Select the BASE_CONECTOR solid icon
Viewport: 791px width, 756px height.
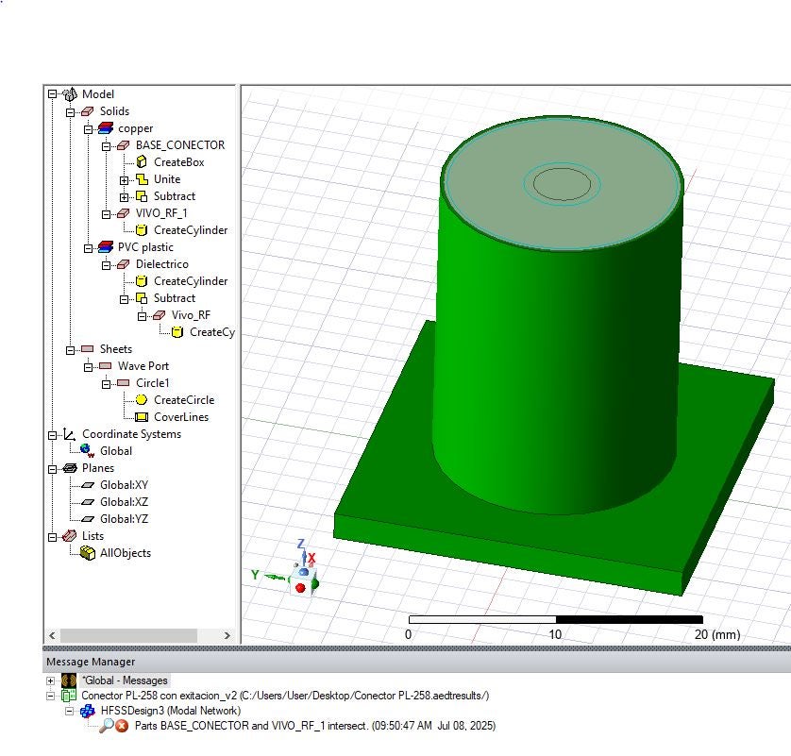pos(123,145)
